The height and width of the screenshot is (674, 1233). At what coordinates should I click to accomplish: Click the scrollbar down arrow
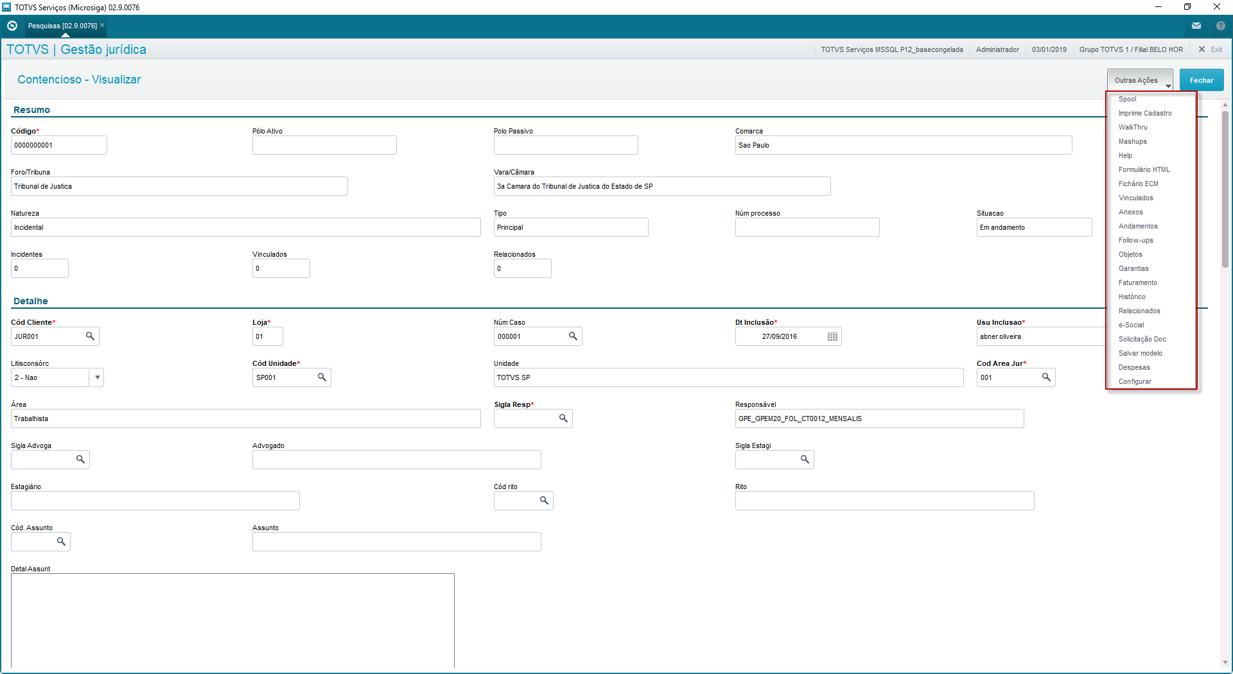tap(1225, 662)
